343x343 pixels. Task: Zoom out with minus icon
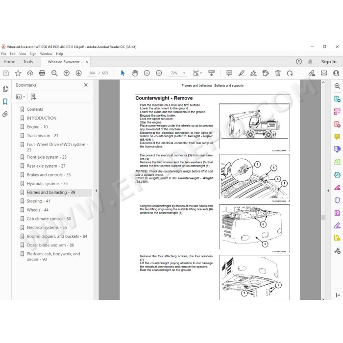pyautogui.click(x=147, y=73)
